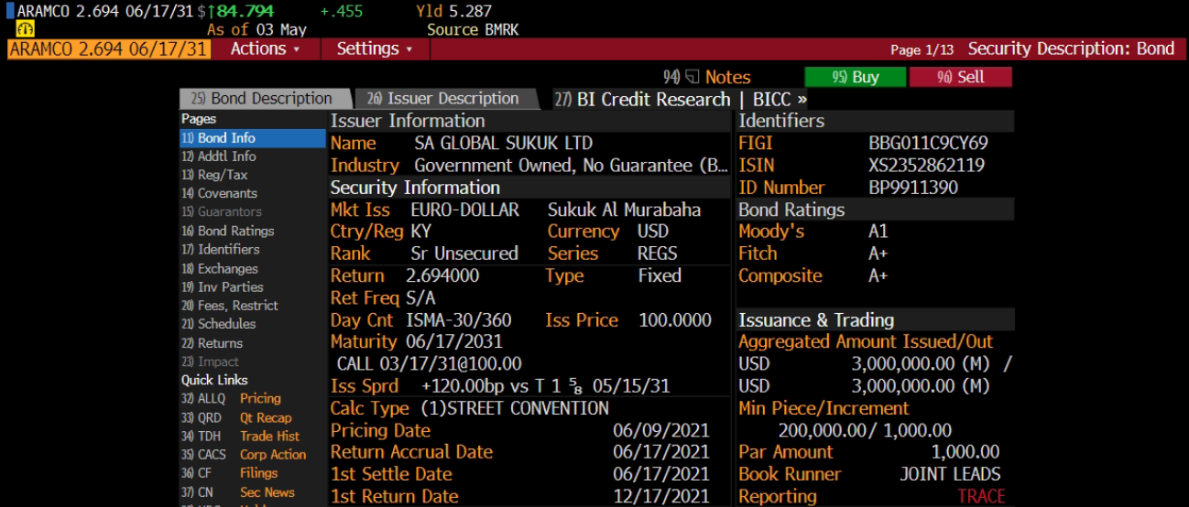The height and width of the screenshot is (507, 1189).
Task: Click Fitch rating A+
Action: coord(878,253)
